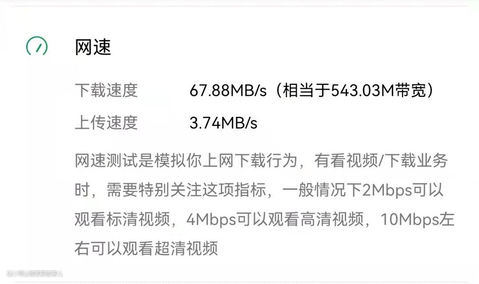479x284 pixels.
Task: Select the 67.88MB/s download value
Action: pos(228,91)
